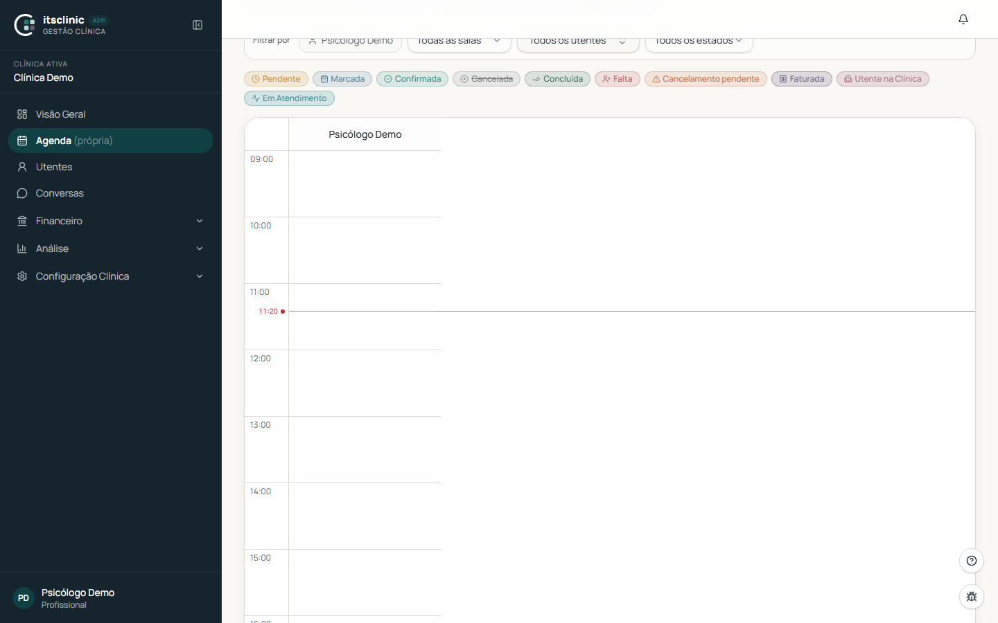Click Psicólogo Demo column header

tap(365, 134)
